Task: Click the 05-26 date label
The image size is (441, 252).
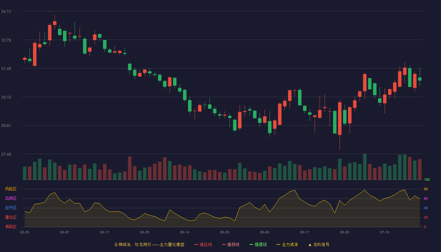Action: click(x=225, y=232)
